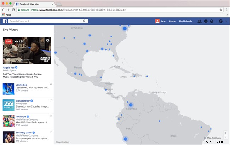Open Perú21.pe name link
230x145 pixels.
(x=21, y=117)
